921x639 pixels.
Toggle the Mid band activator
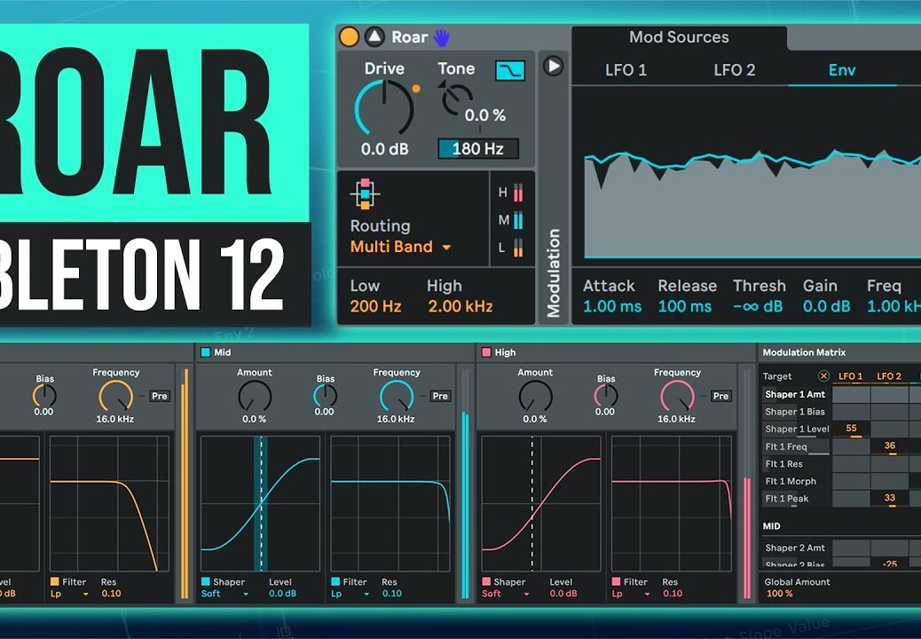tap(206, 352)
